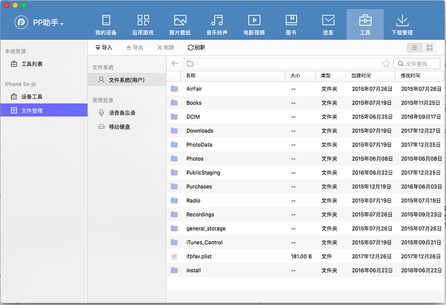Select the Photos folder icon
446x305 pixels.
coord(175,159)
